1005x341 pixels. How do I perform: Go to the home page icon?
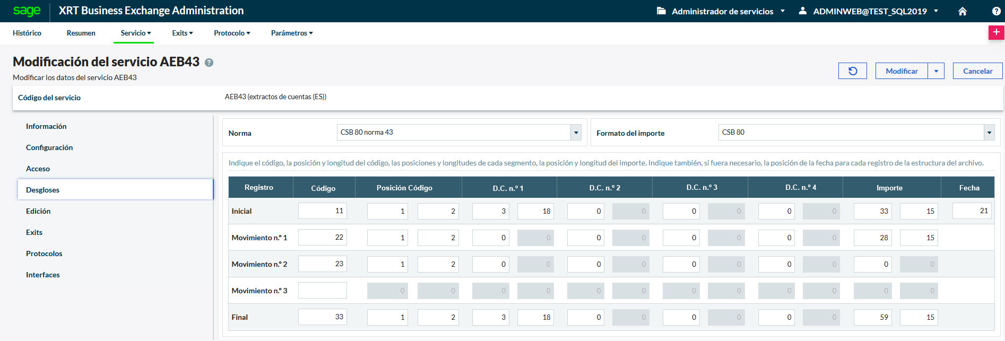(962, 11)
